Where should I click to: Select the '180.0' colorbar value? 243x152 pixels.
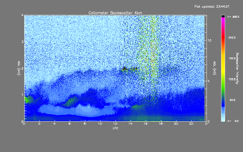click(x=232, y=58)
